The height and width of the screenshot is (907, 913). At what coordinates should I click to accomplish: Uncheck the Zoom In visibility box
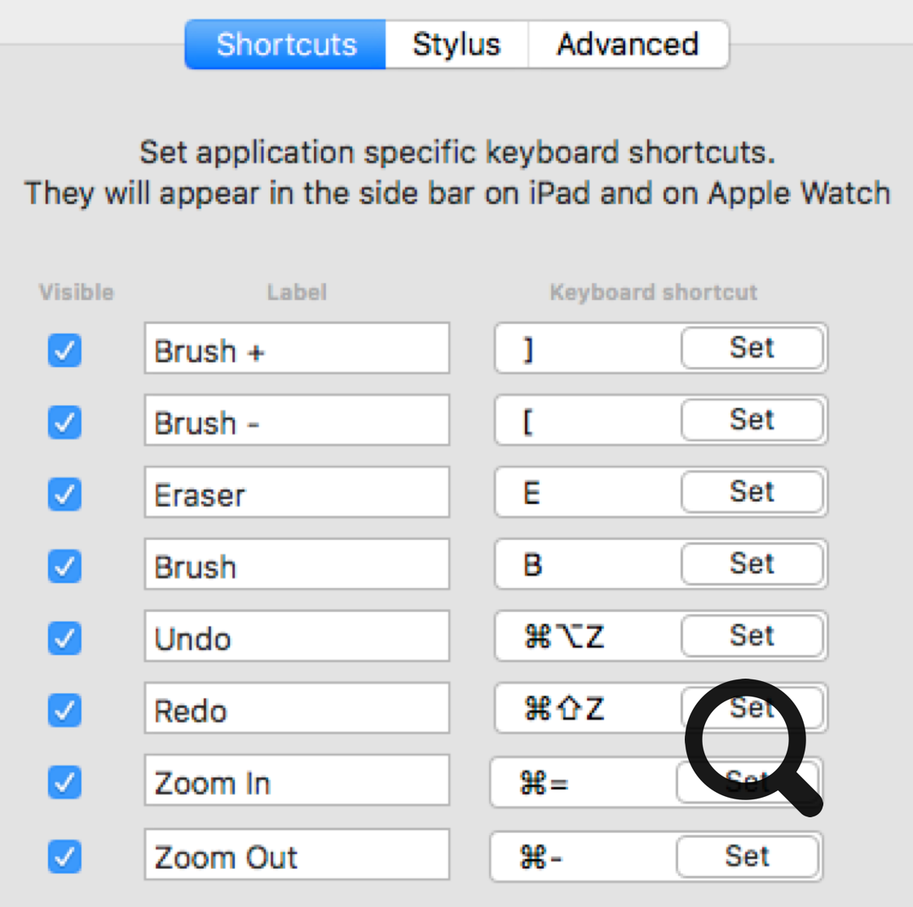(x=64, y=783)
